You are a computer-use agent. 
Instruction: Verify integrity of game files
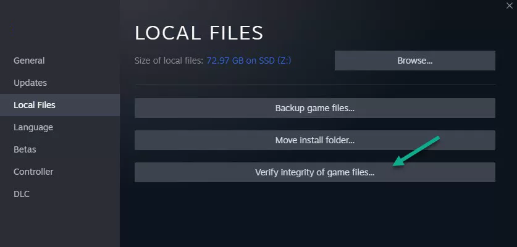click(x=315, y=172)
